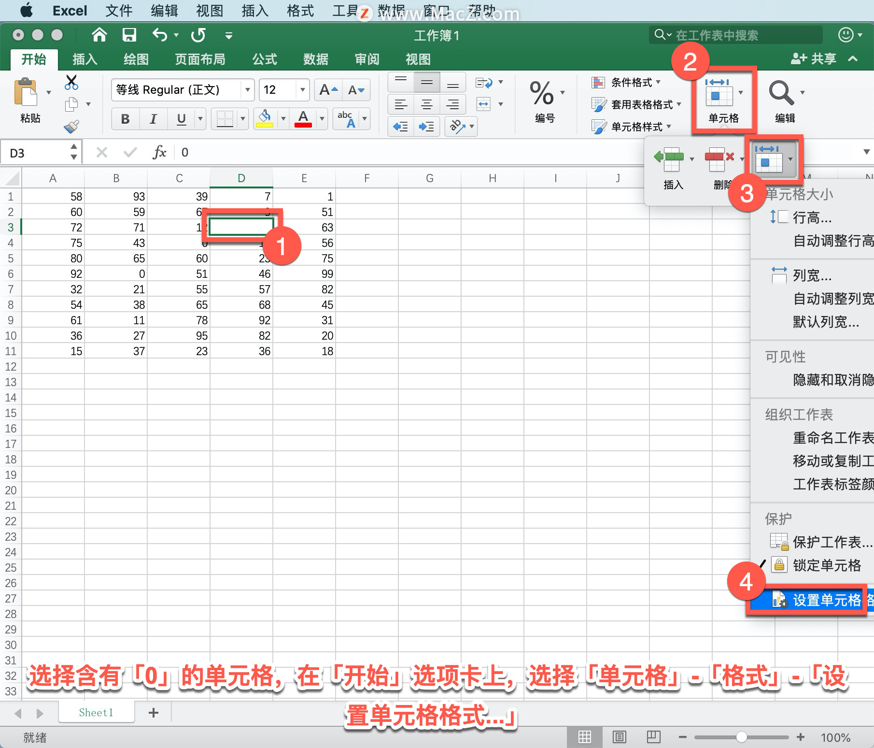Image resolution: width=874 pixels, height=748 pixels.
Task: Click Insert cells icon in popup
Action: 669,159
